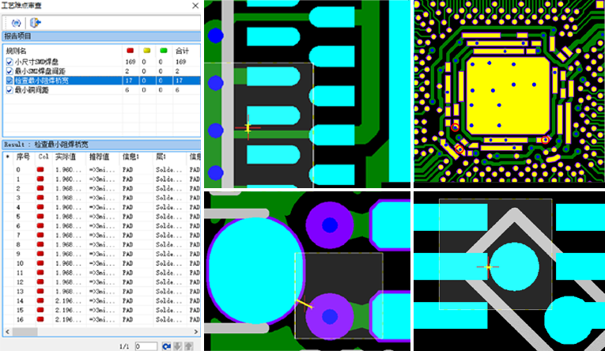This screenshot has width=605, height=351.
Task: Click the page number input field
Action: click(x=146, y=346)
